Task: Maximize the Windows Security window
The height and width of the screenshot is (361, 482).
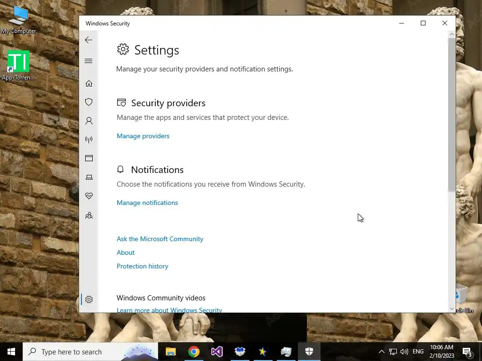Action: click(x=423, y=24)
